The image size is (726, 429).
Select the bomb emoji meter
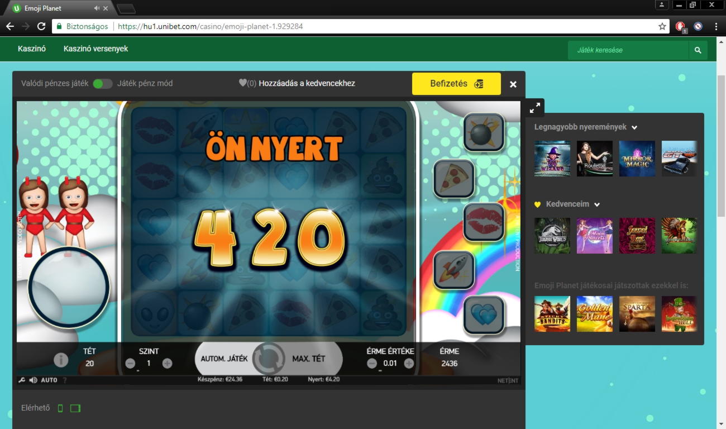coord(484,133)
